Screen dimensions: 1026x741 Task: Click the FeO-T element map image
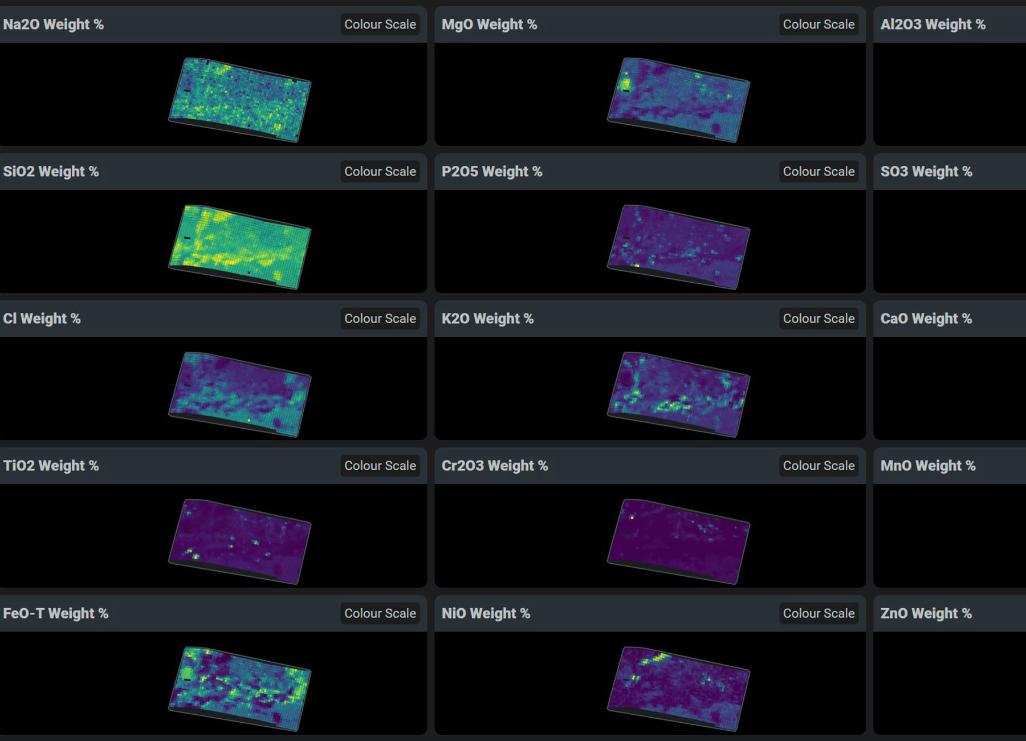240,689
